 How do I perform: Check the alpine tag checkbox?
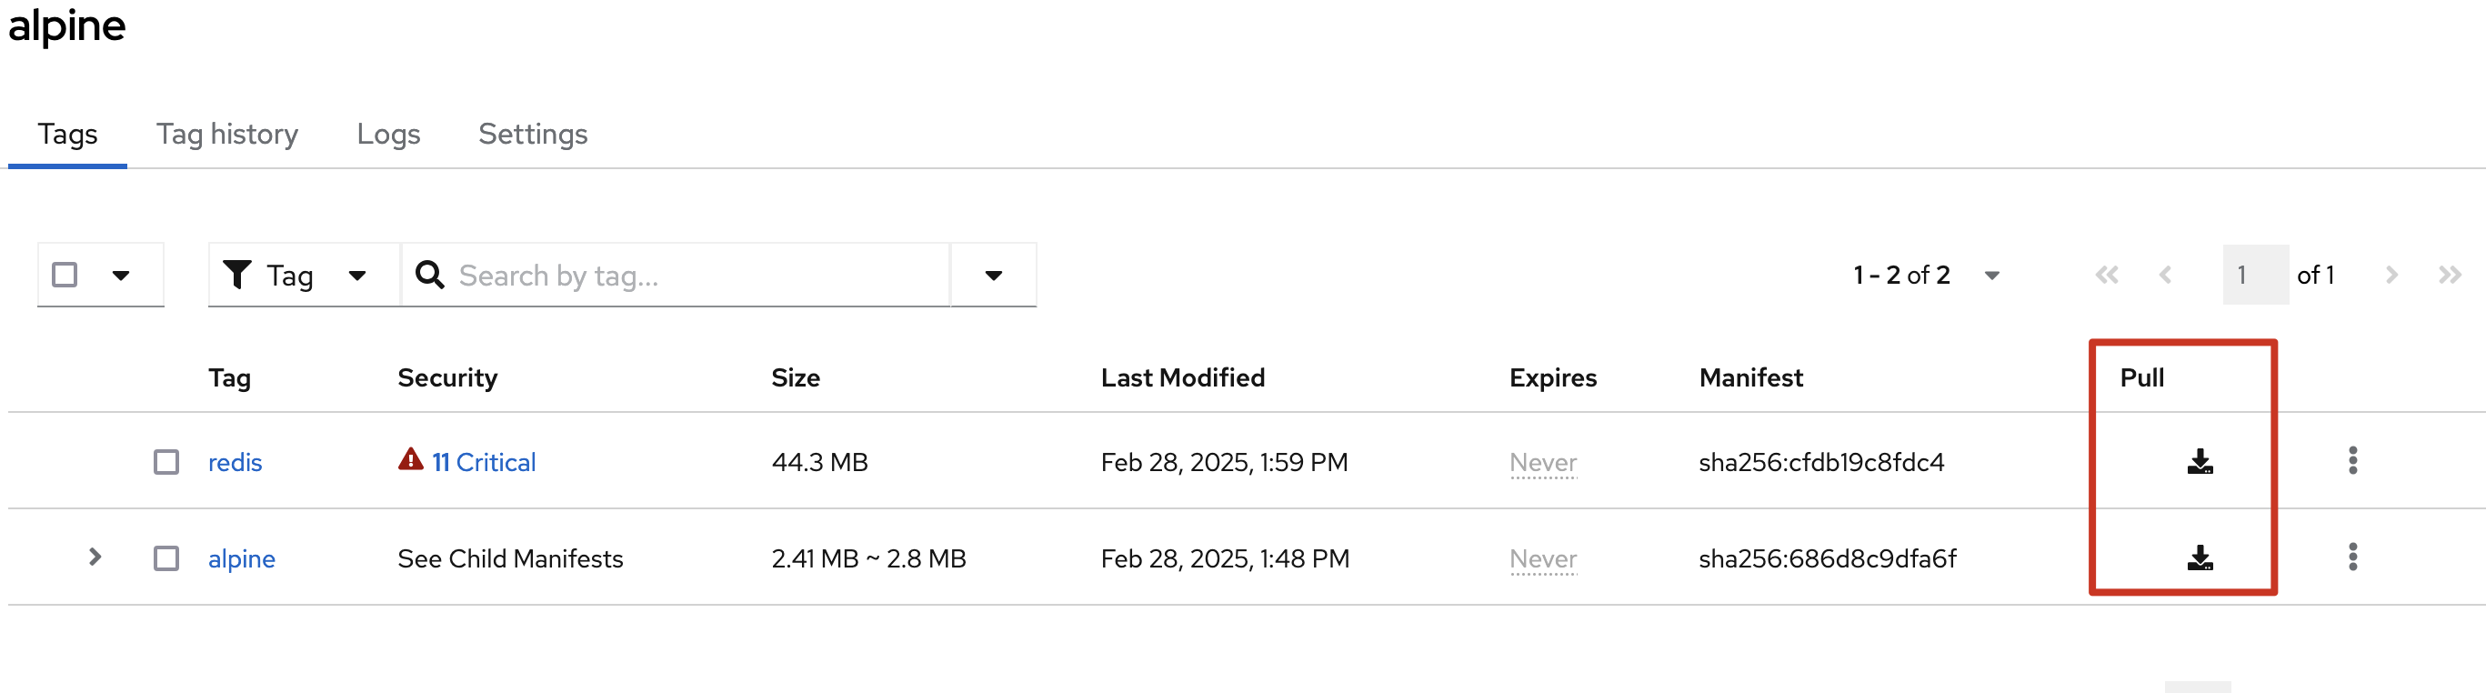pos(166,558)
